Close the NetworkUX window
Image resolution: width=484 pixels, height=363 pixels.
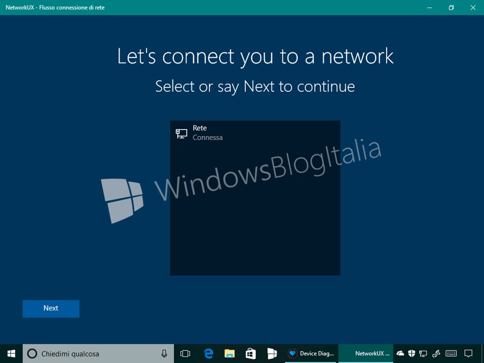(473, 8)
